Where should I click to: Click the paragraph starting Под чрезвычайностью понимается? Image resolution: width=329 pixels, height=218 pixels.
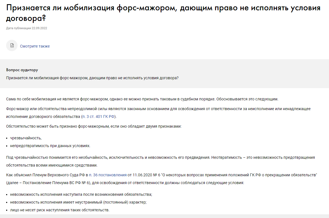161,161
